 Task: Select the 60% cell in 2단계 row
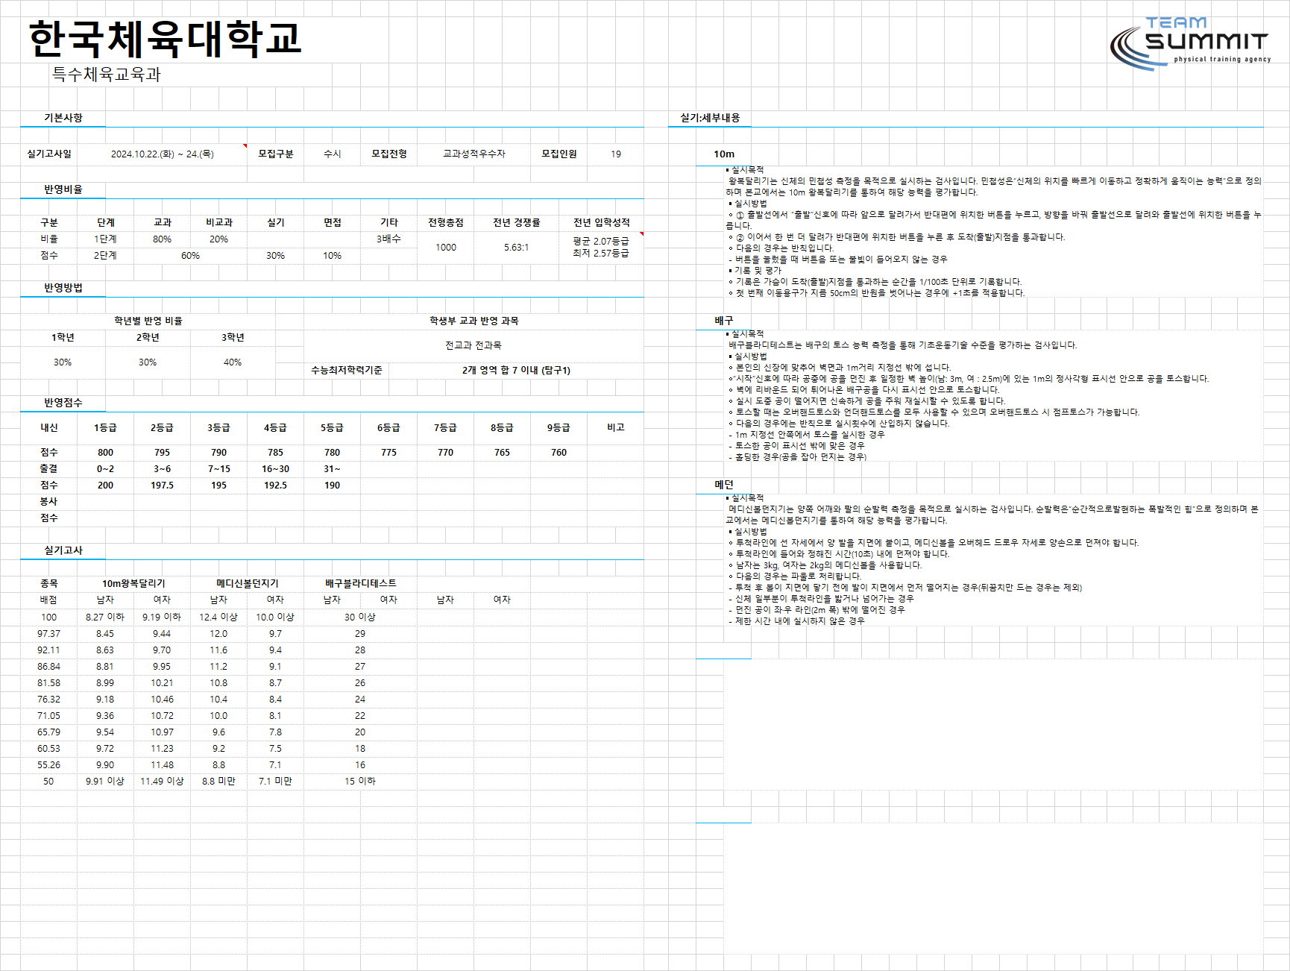(x=191, y=256)
